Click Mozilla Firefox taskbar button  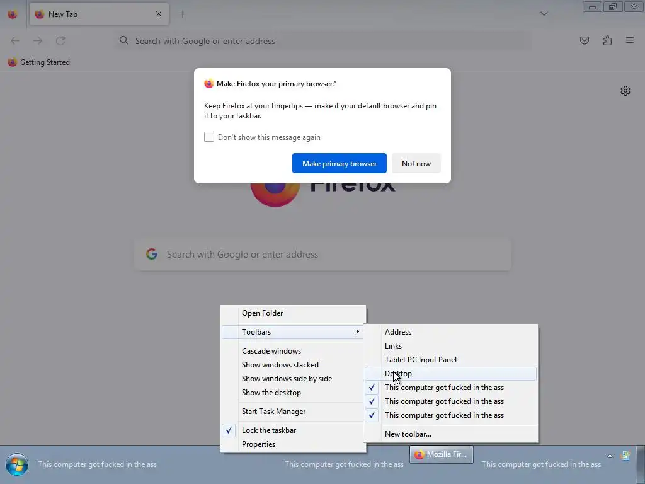[442, 454]
